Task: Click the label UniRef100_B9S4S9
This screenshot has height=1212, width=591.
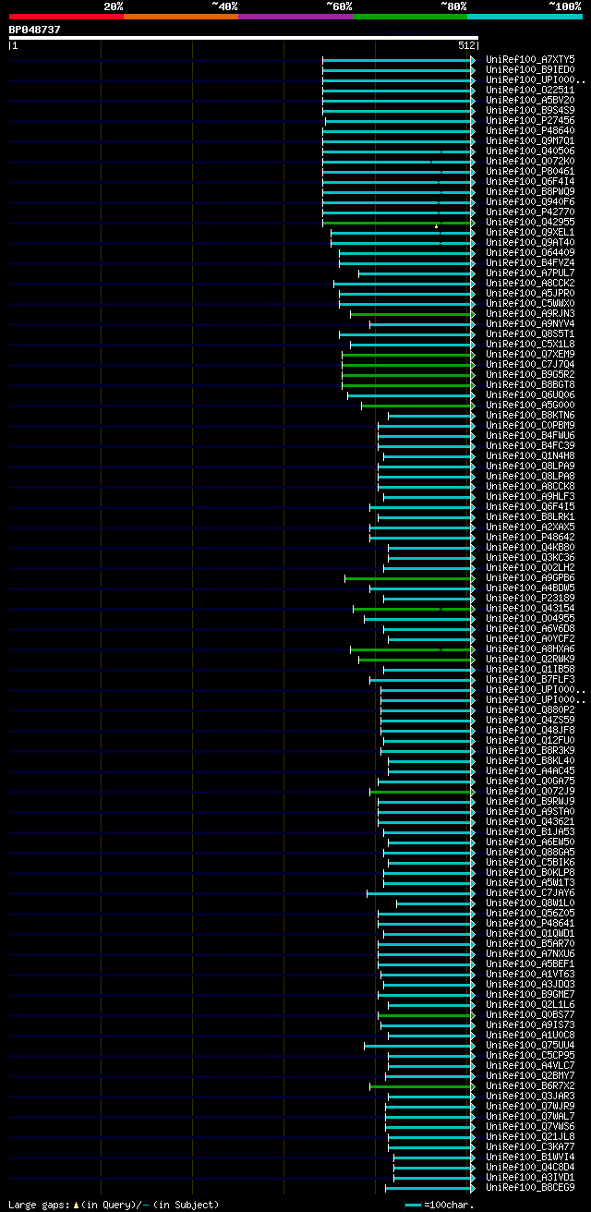Action: click(530, 110)
